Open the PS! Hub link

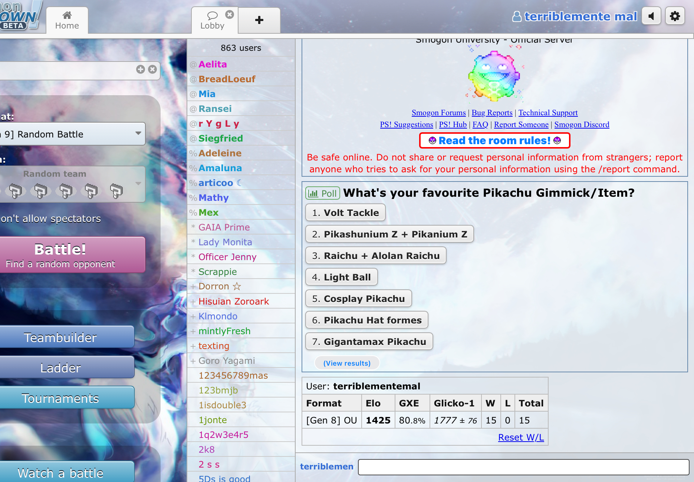coord(453,124)
